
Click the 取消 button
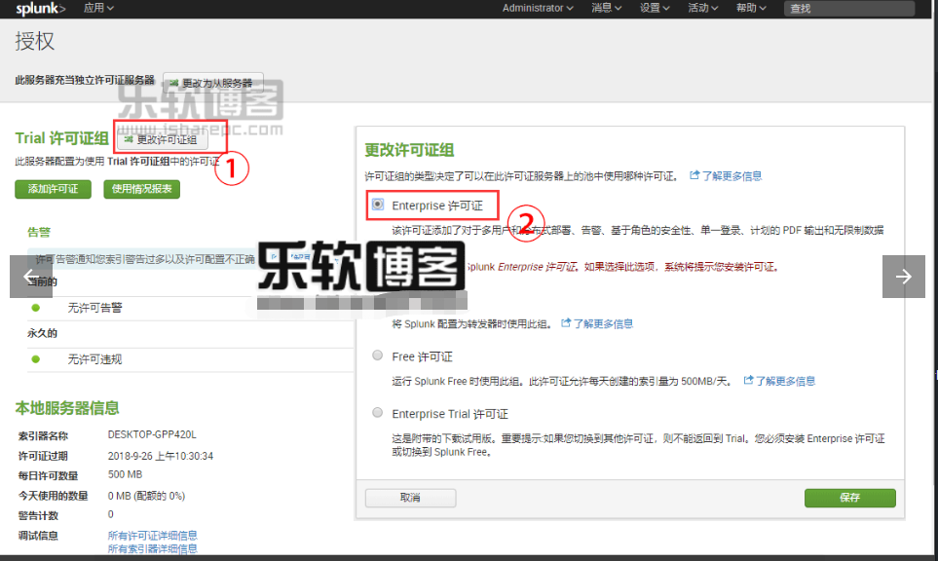tap(410, 498)
